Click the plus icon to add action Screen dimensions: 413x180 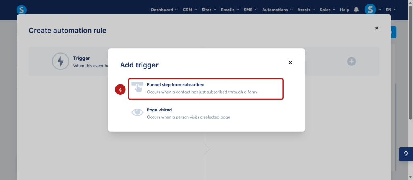click(351, 61)
